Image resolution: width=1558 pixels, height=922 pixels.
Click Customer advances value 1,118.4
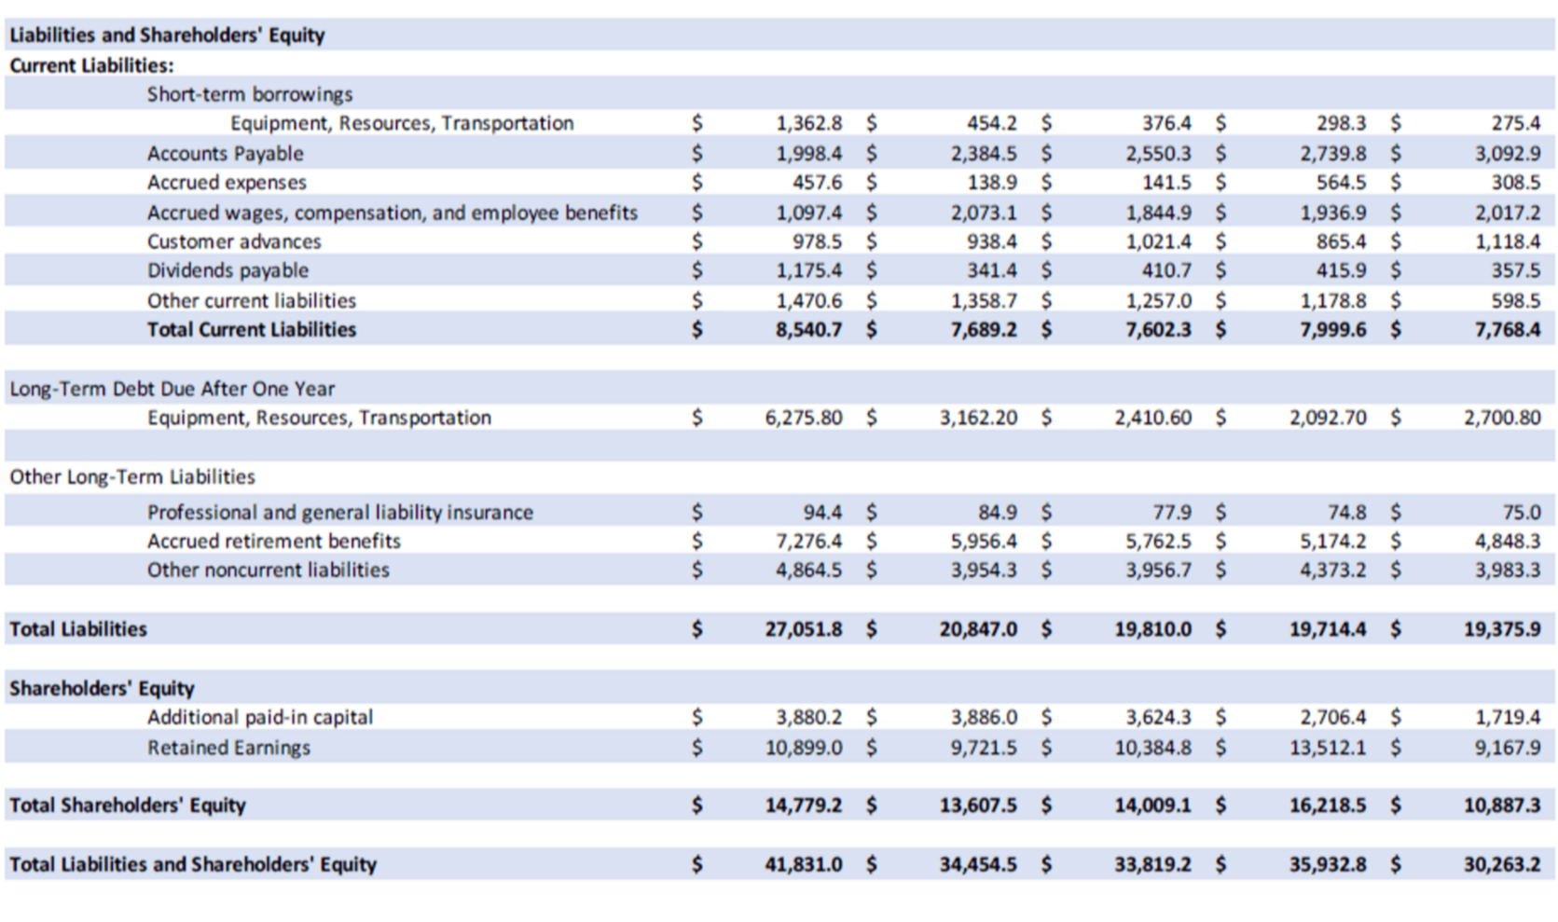click(1508, 241)
